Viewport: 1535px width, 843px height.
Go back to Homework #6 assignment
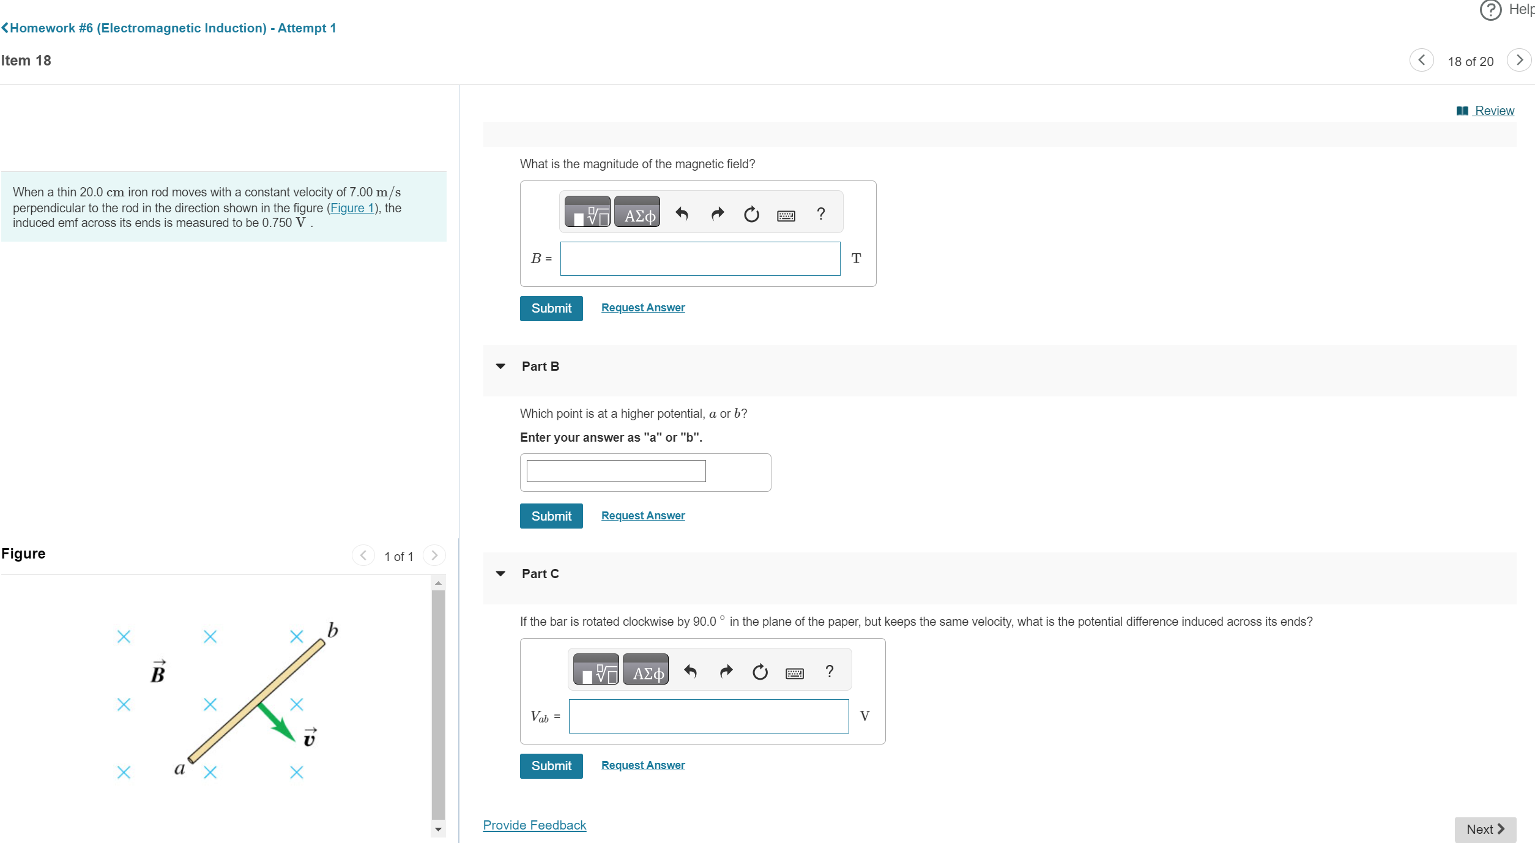pos(169,28)
